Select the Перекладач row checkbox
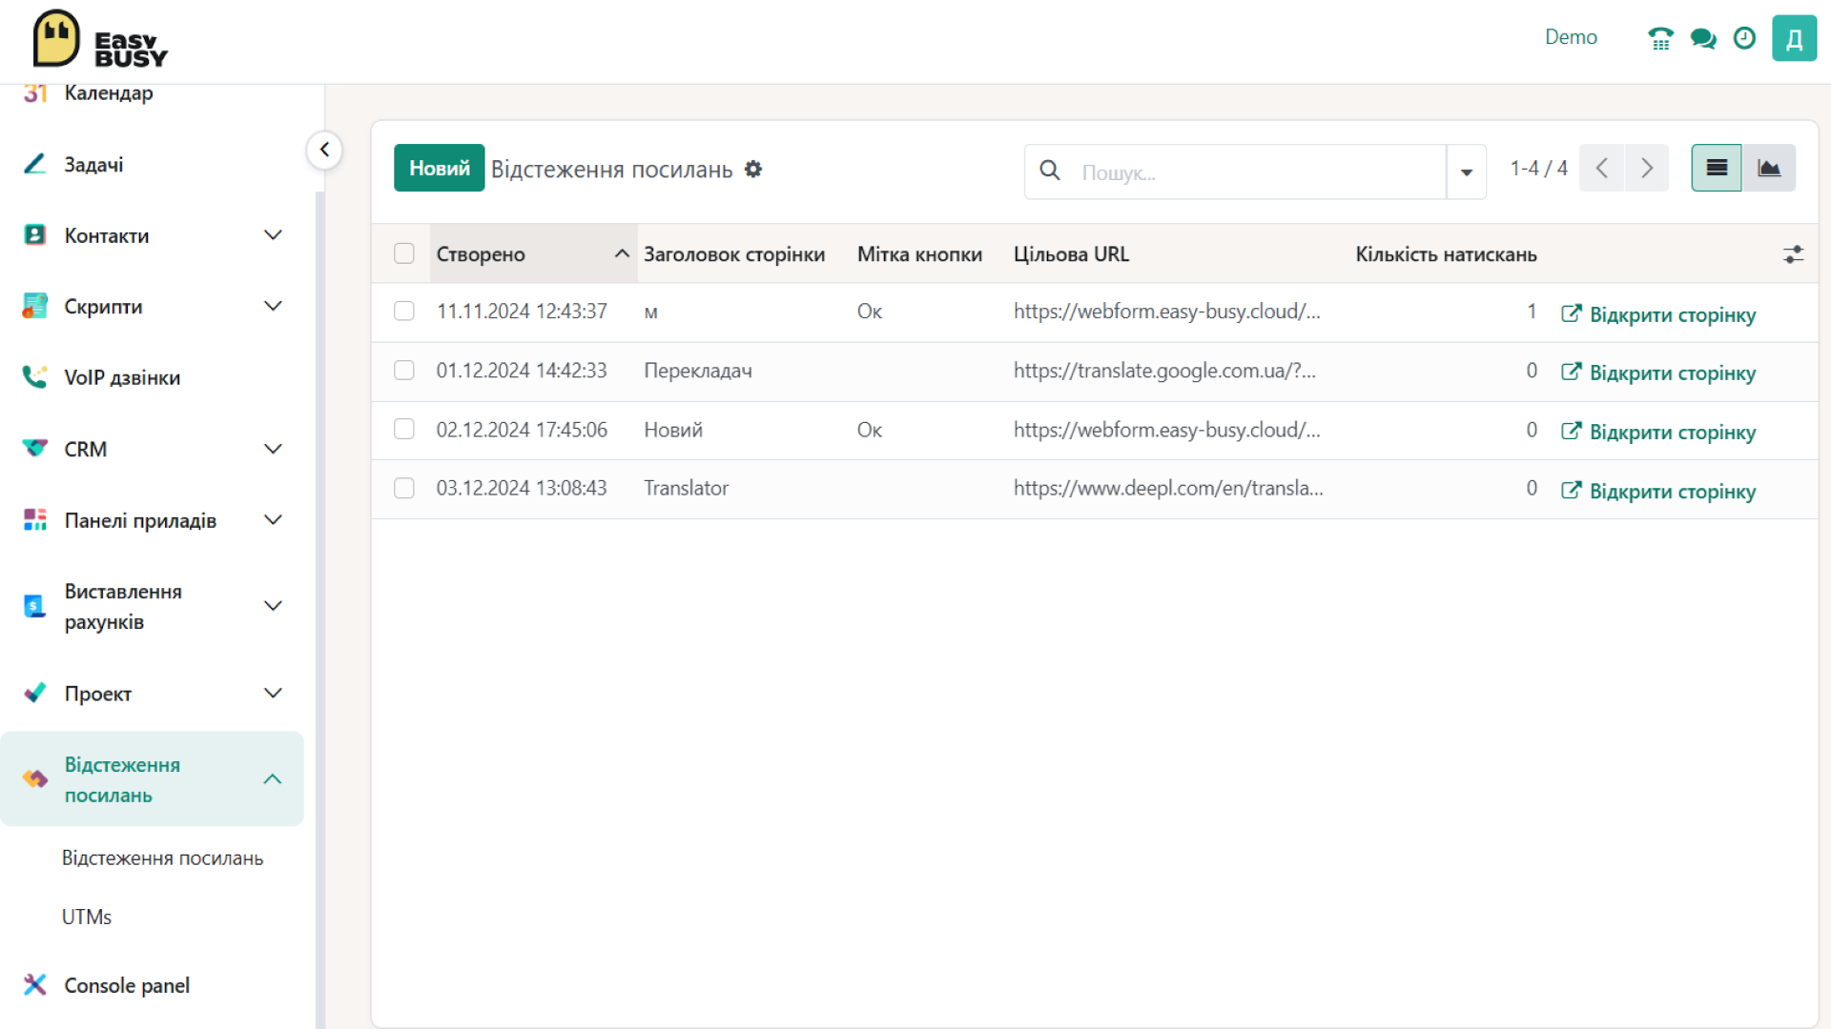1831x1029 pixels. [404, 370]
